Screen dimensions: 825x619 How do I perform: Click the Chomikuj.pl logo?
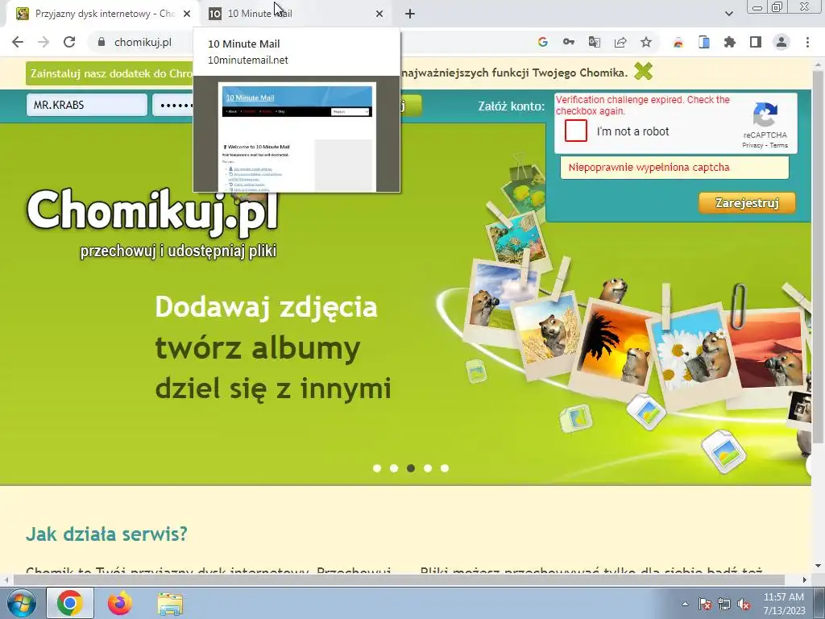[152, 212]
